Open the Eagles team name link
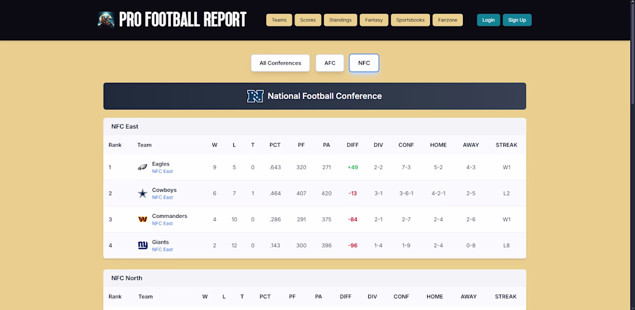Screen dimensions: 635x310 (x=160, y=164)
